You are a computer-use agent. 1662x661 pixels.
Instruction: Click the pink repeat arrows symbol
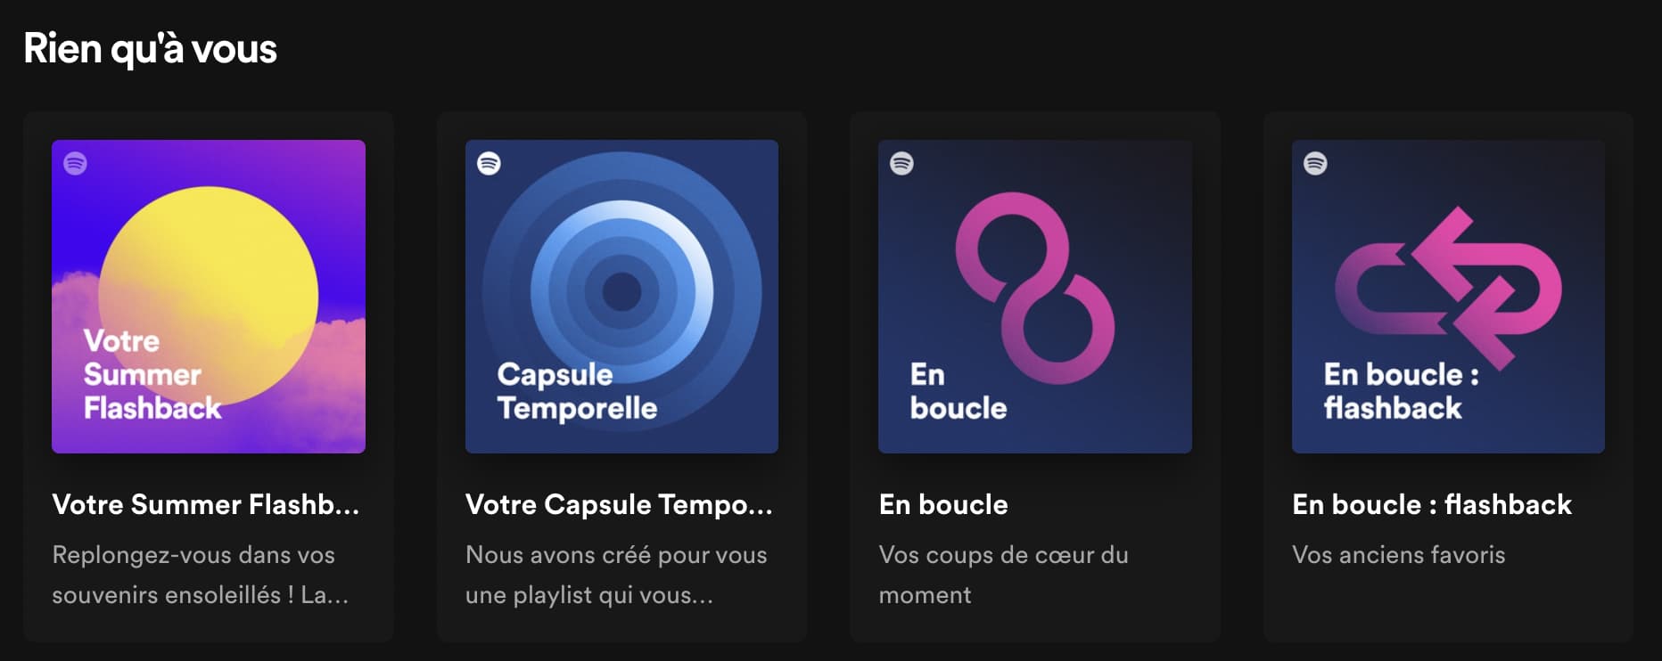pos(1448,288)
